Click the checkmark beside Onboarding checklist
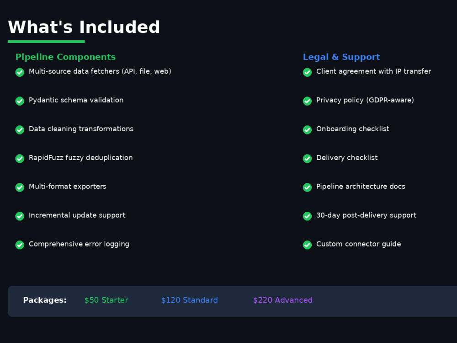The width and height of the screenshot is (457, 343). [307, 129]
